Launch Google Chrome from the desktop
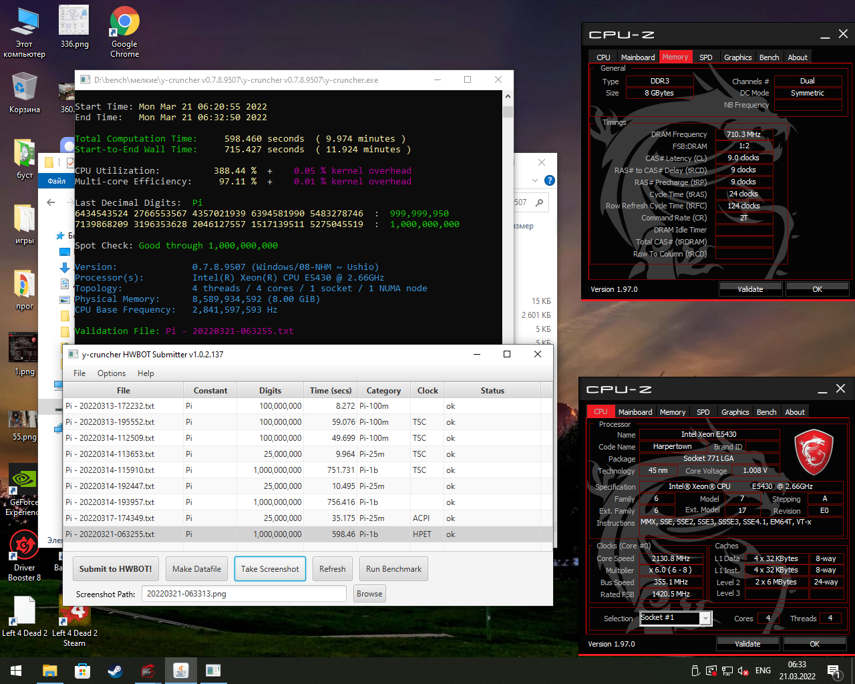The height and width of the screenshot is (684, 855). 124,33
